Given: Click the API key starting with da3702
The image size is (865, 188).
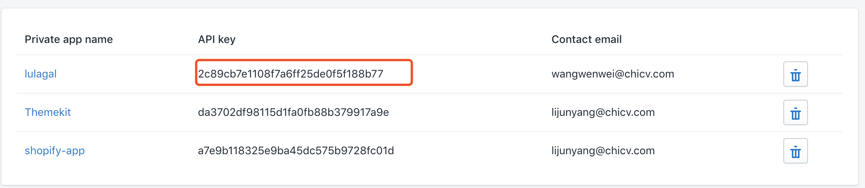Looking at the screenshot, I should [x=293, y=112].
